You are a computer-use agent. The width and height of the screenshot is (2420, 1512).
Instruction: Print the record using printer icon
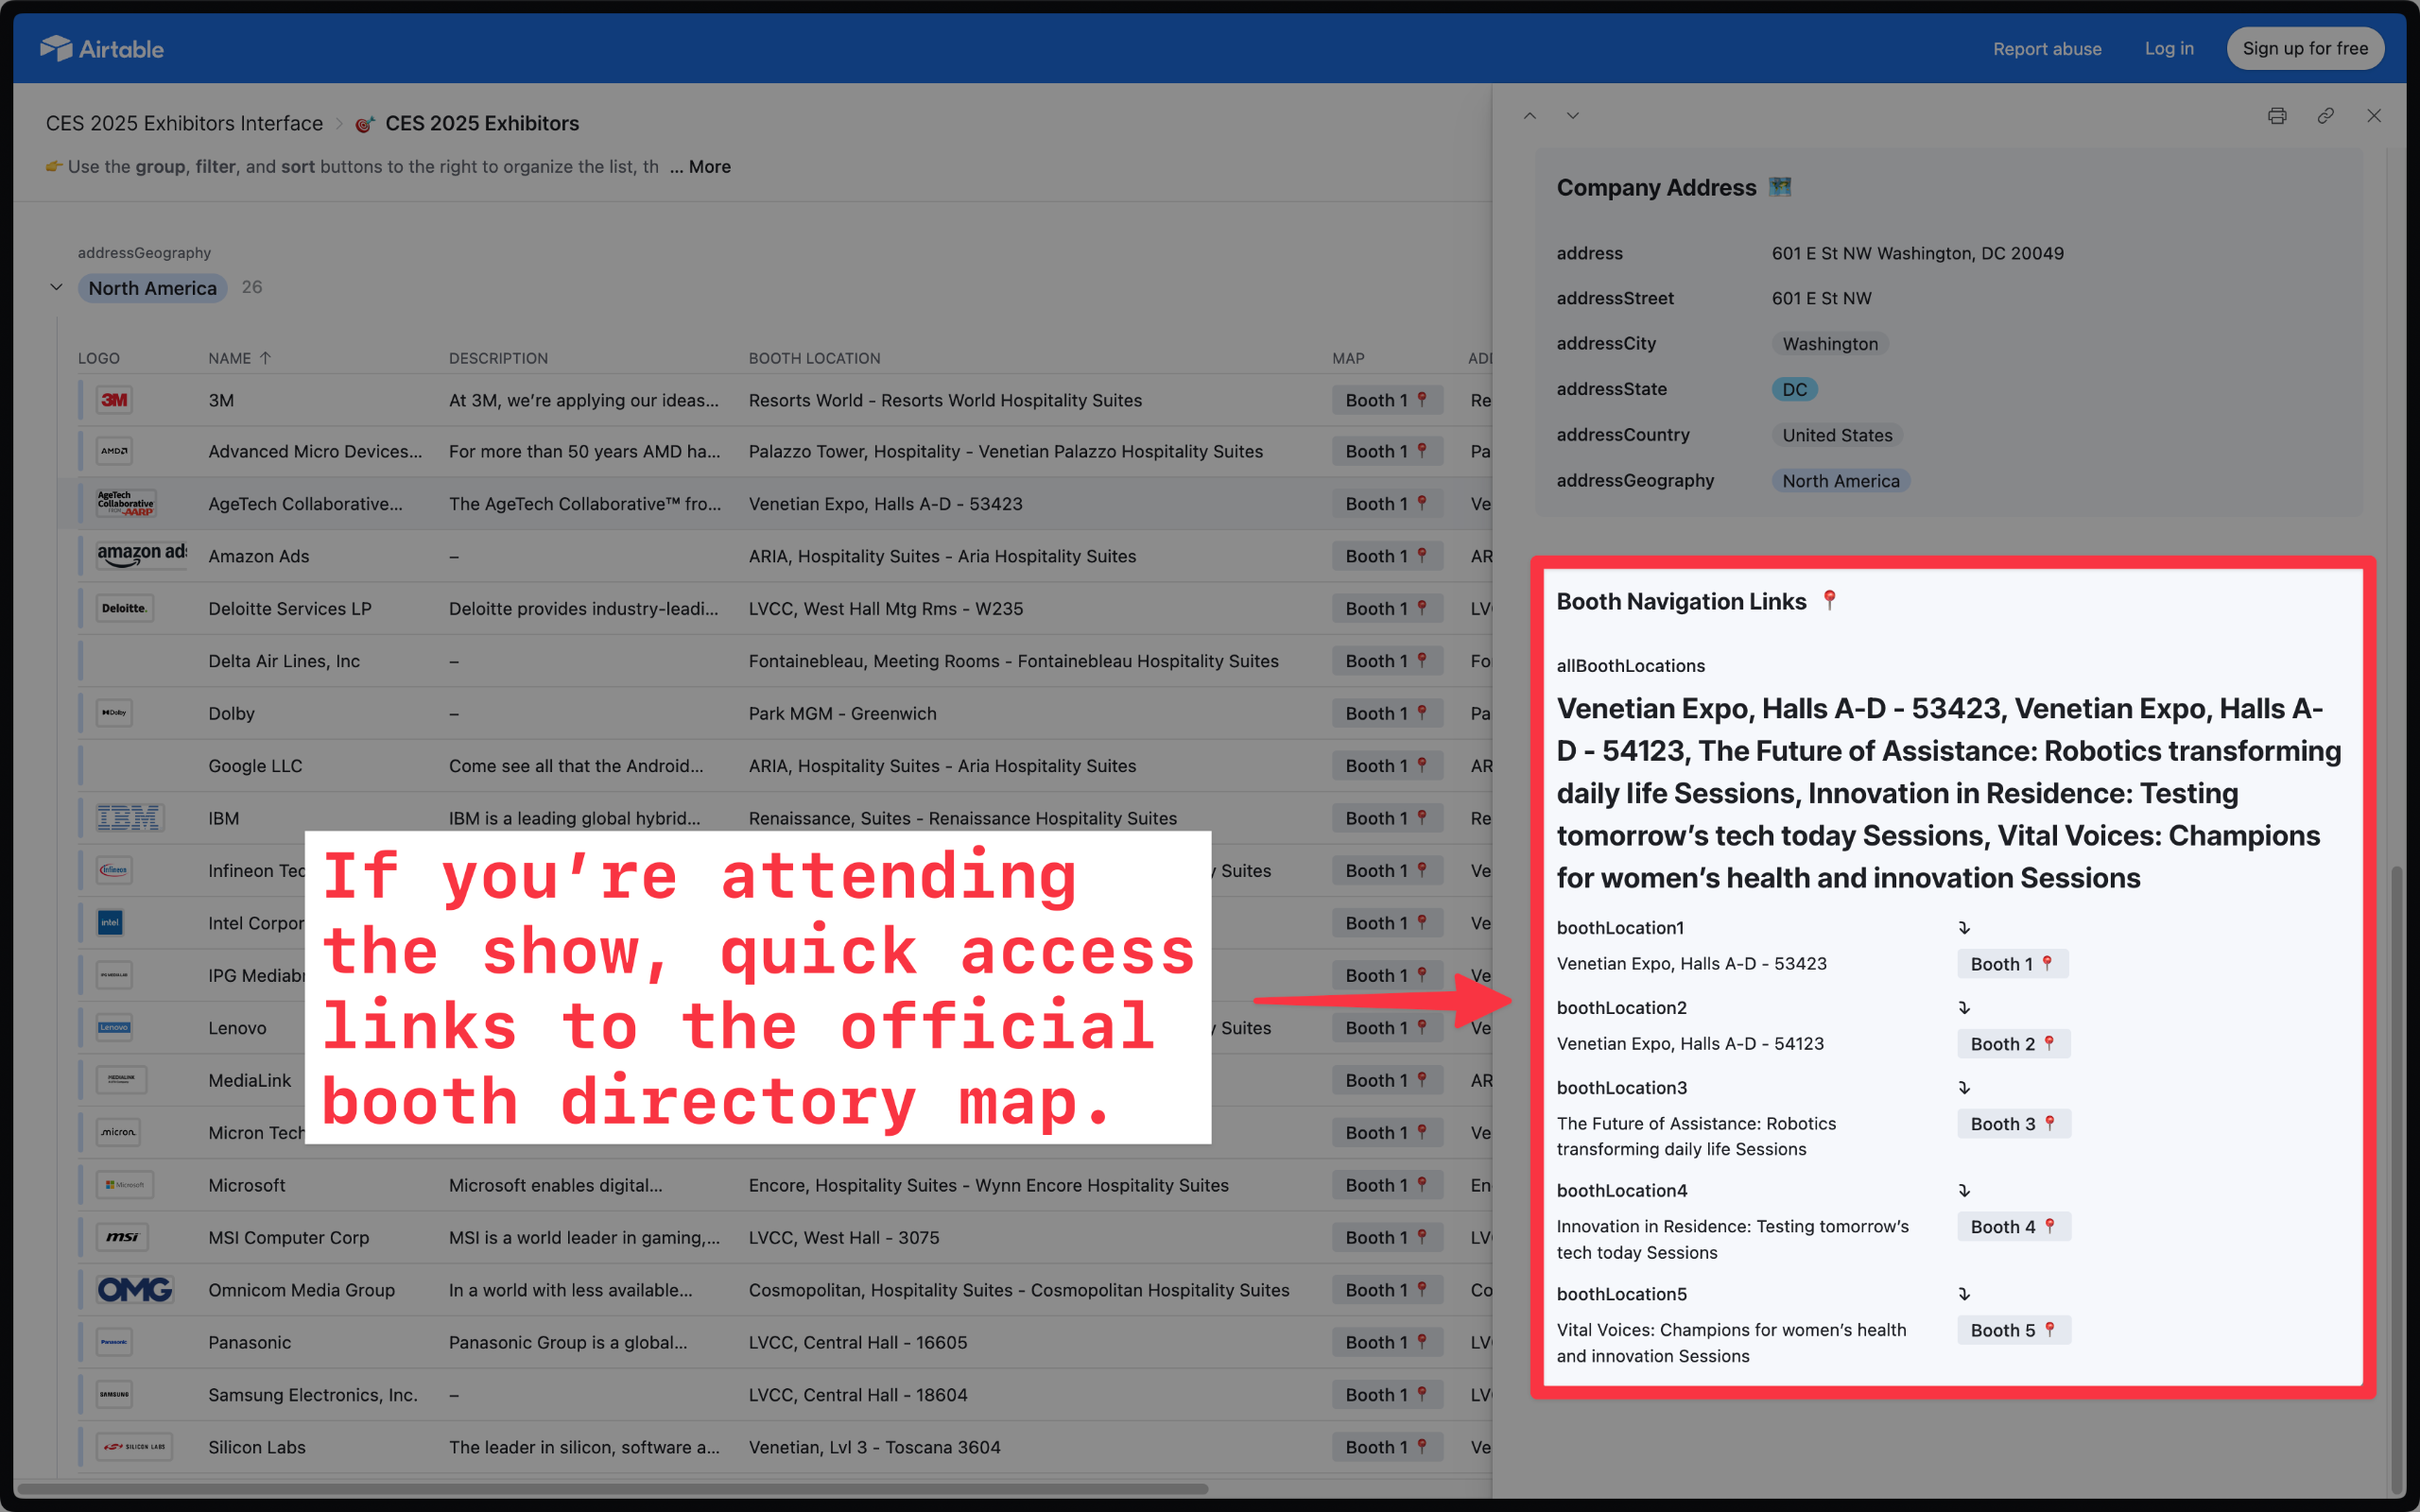point(2277,116)
